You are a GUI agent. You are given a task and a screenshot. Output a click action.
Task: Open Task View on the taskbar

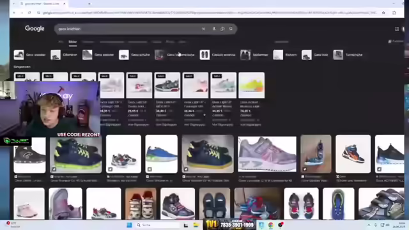(186, 225)
